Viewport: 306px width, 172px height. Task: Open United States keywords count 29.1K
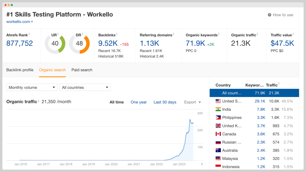(x=260, y=101)
